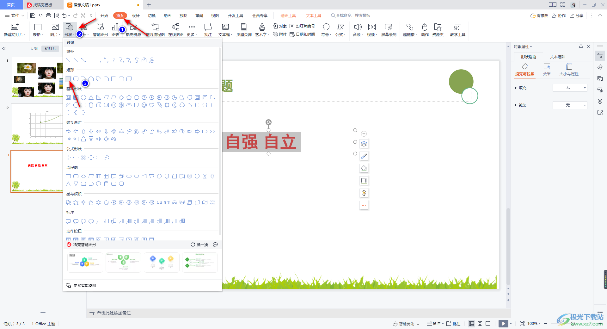Click the layer order floating icon

364,144
